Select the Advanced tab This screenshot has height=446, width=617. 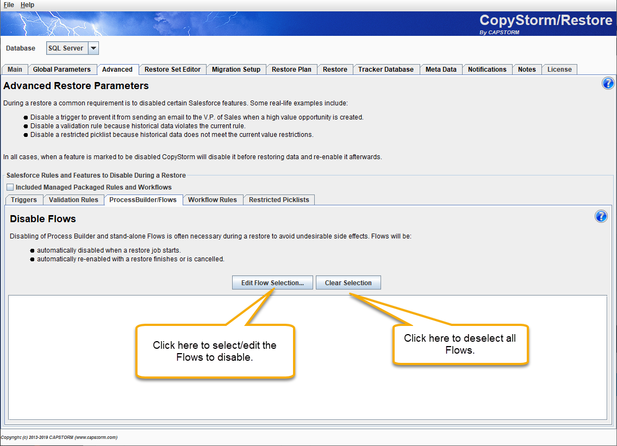tap(117, 69)
